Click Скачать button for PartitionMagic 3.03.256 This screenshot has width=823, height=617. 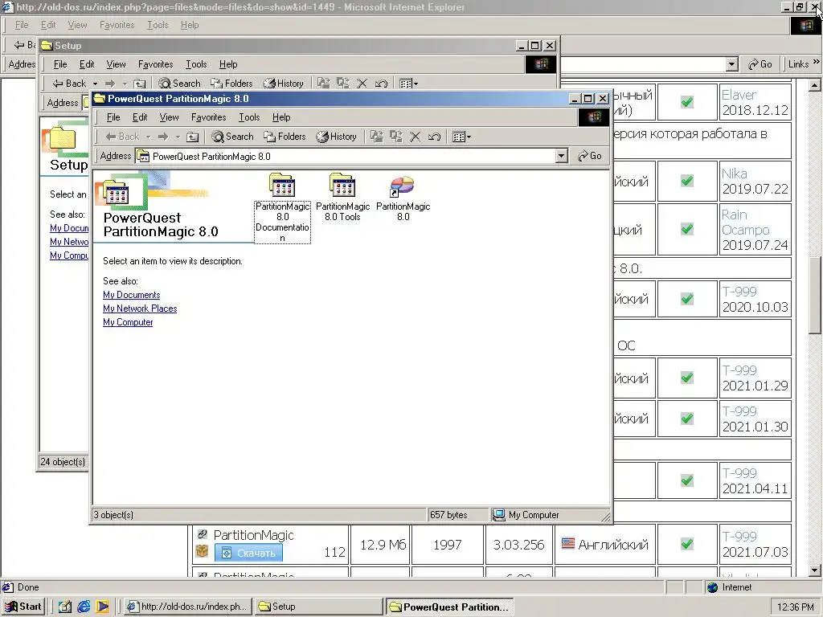[x=248, y=553]
